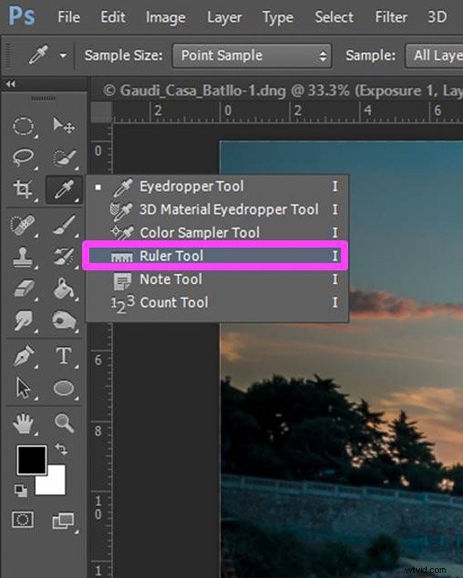Open the Image menu
The image size is (463, 578).
[x=165, y=17]
